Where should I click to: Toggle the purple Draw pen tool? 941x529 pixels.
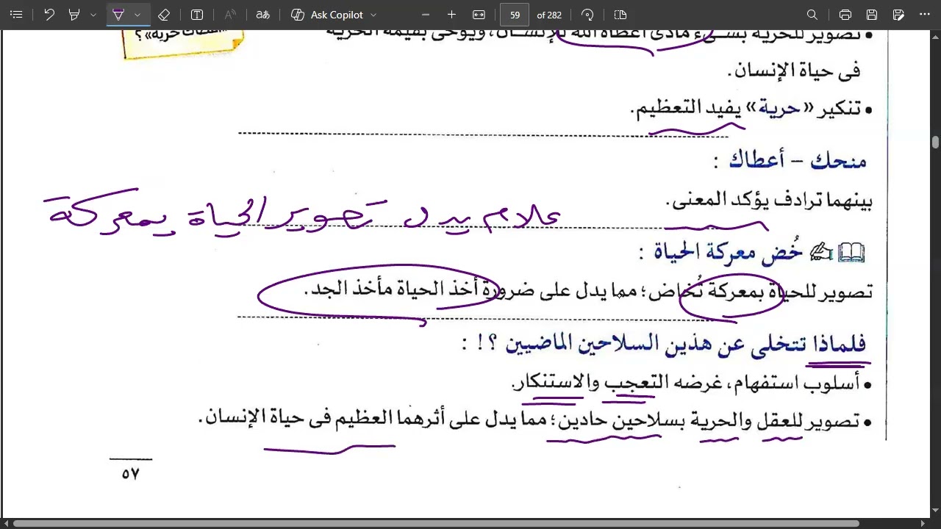(x=118, y=15)
